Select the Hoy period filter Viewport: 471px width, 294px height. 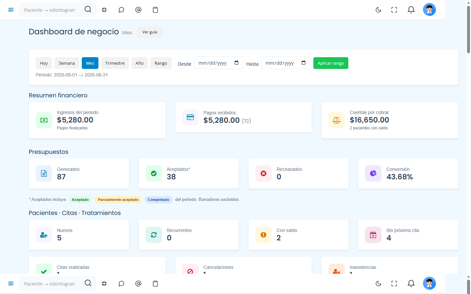pos(44,63)
